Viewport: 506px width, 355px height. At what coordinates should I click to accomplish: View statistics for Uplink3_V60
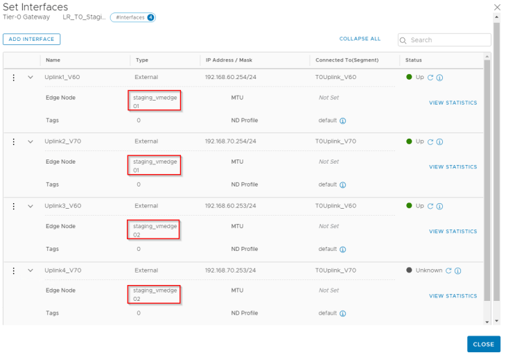(x=453, y=232)
